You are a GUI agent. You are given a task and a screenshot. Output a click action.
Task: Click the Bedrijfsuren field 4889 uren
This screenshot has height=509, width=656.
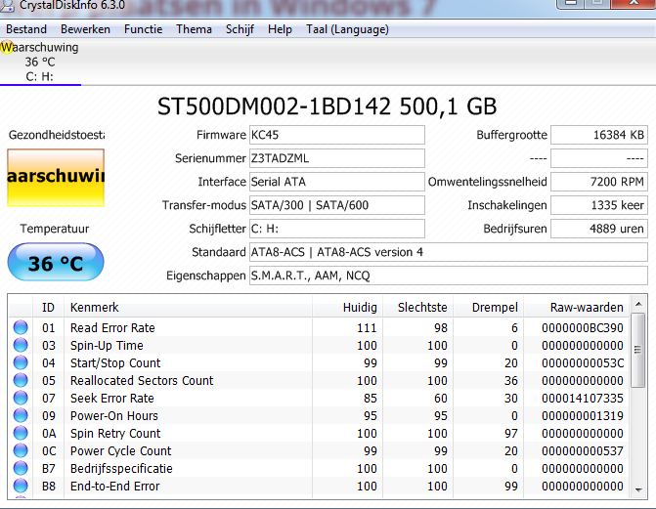pyautogui.click(x=599, y=229)
